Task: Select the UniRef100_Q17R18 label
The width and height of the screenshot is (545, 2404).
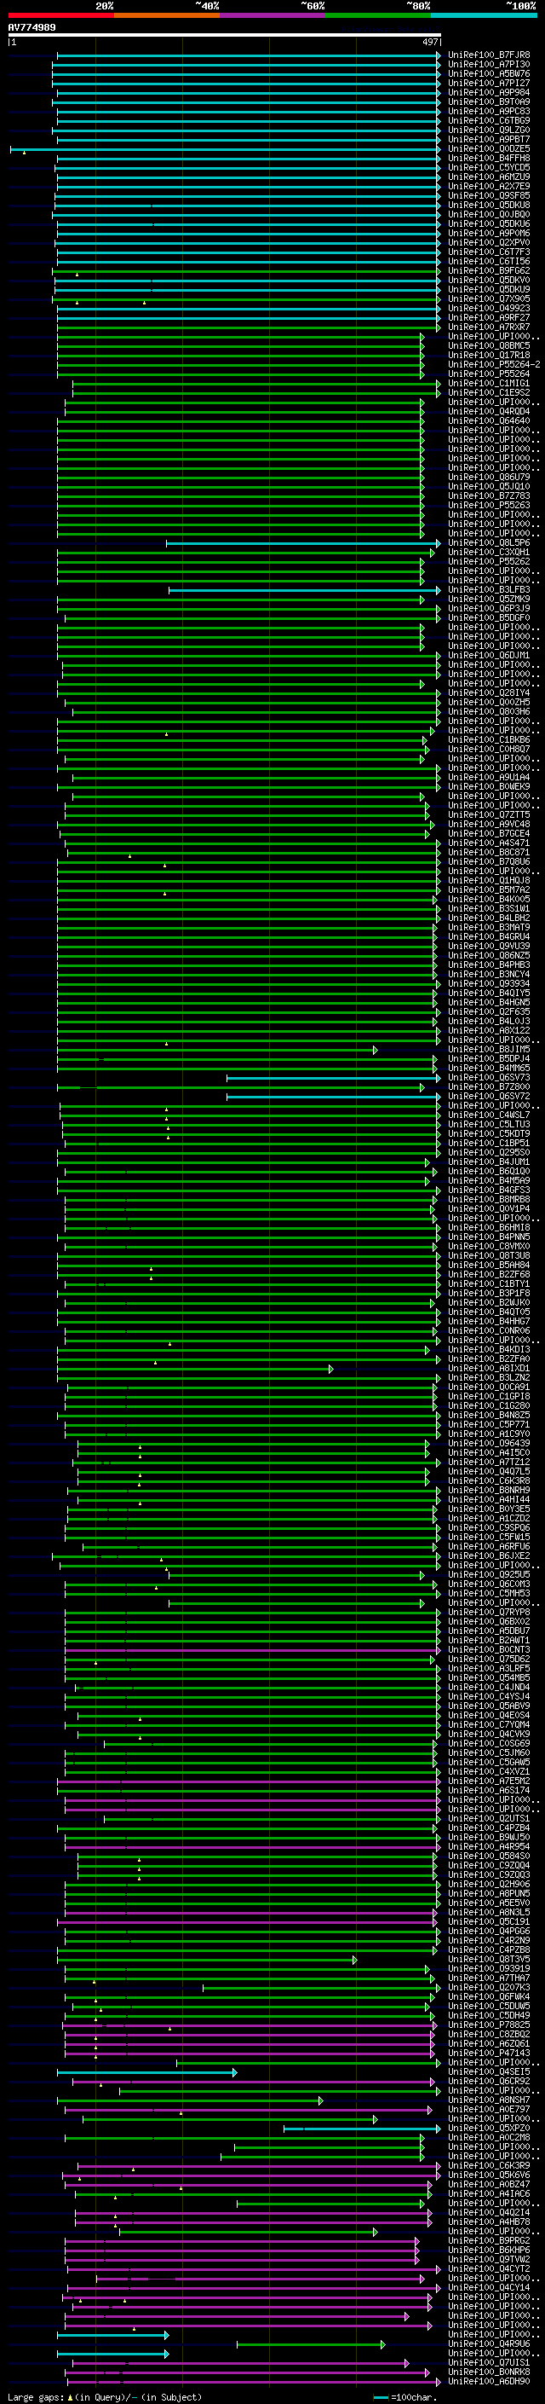Action: [488, 355]
